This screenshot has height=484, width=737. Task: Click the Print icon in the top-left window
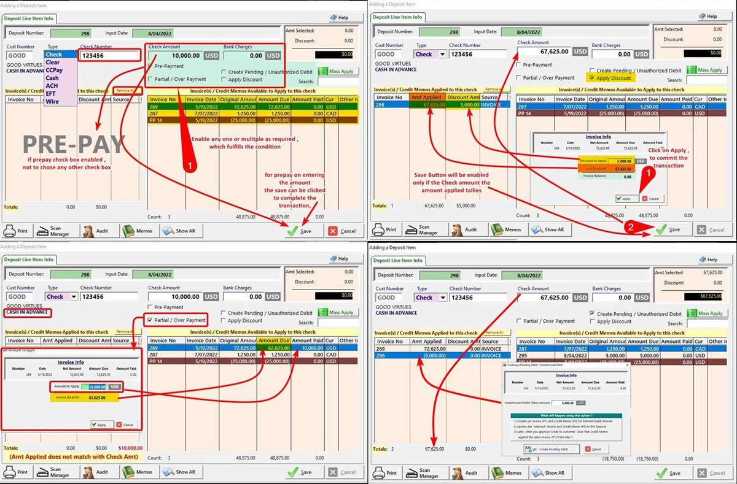(10, 231)
